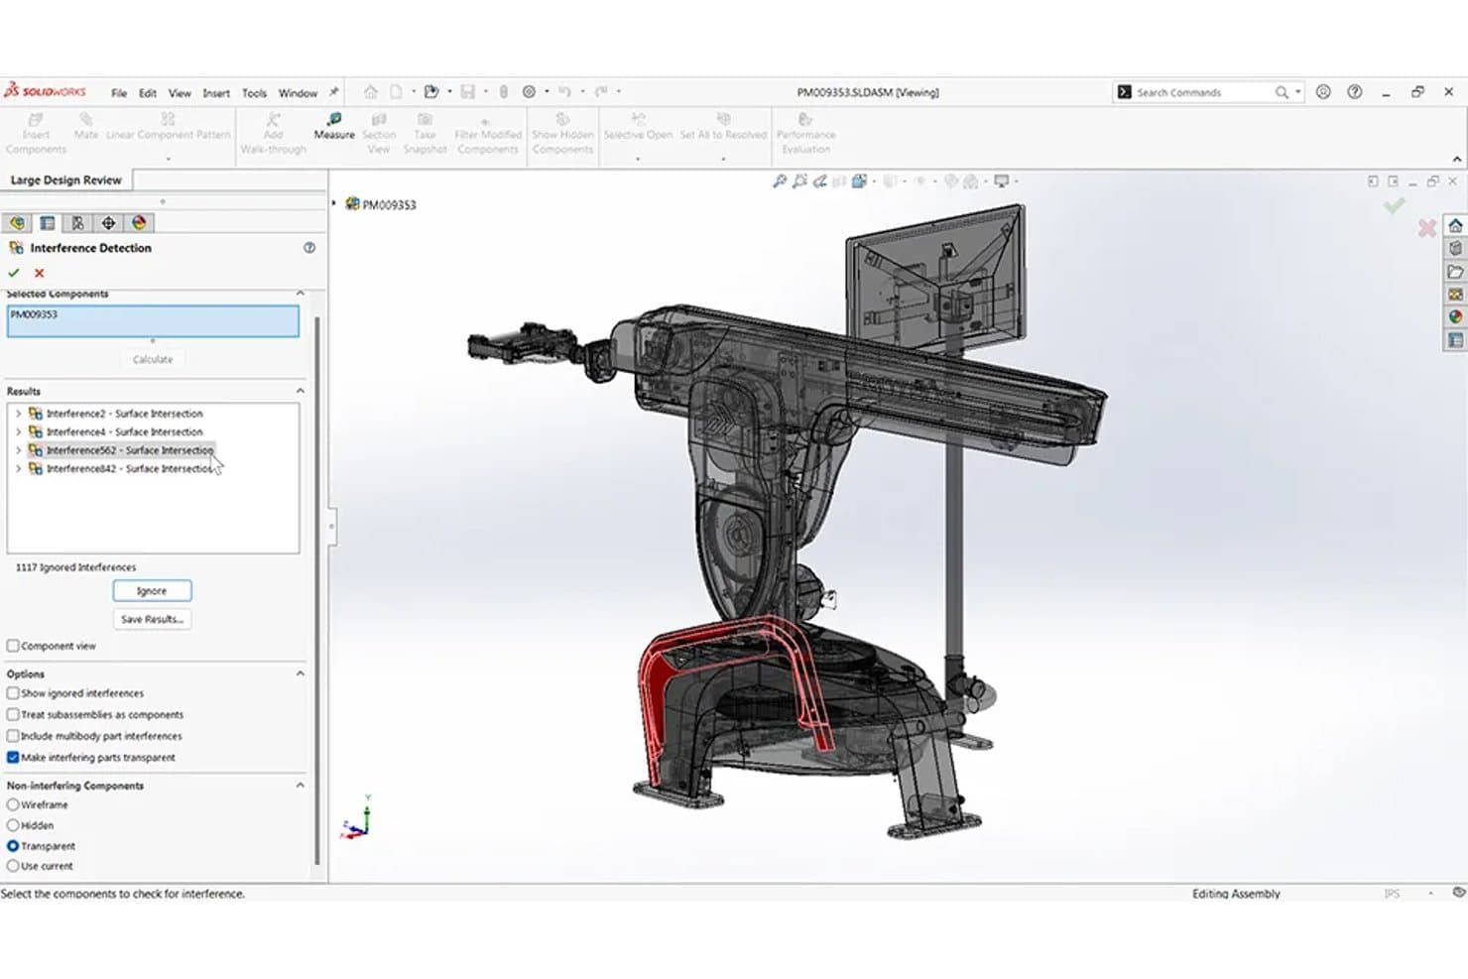This screenshot has height=979, width=1468.
Task: Switch to the Large Design Review tab
Action: point(66,181)
